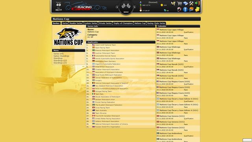The width and height of the screenshot is (252, 142).
Task: Click the green dollar money icon
Action: coord(141,5)
